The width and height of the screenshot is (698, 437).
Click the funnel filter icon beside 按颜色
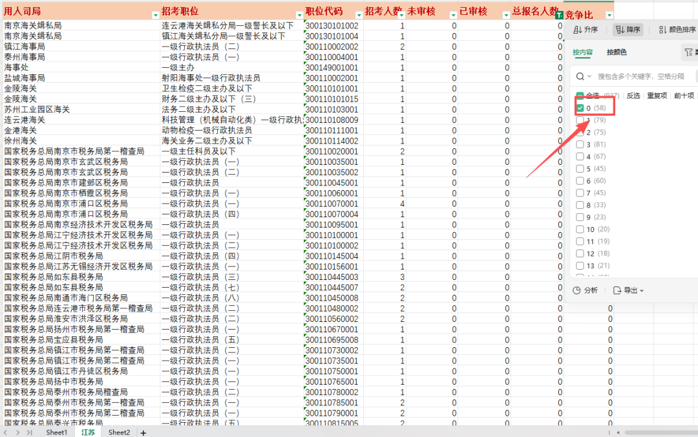[x=689, y=52]
